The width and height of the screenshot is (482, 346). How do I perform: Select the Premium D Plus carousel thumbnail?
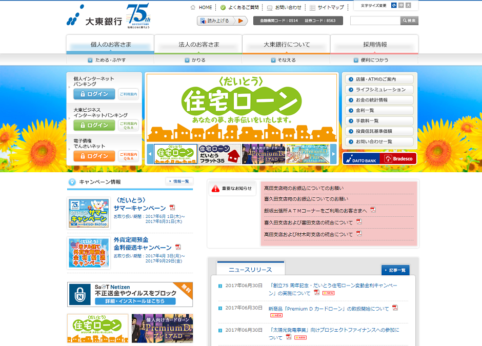(308, 154)
